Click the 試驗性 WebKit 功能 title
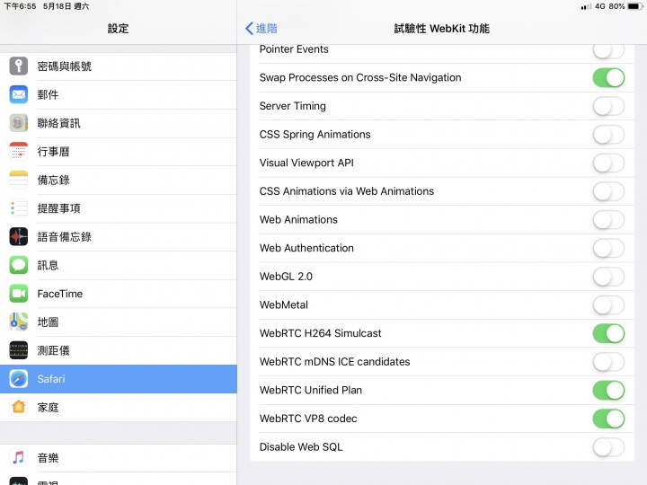 tap(441, 29)
